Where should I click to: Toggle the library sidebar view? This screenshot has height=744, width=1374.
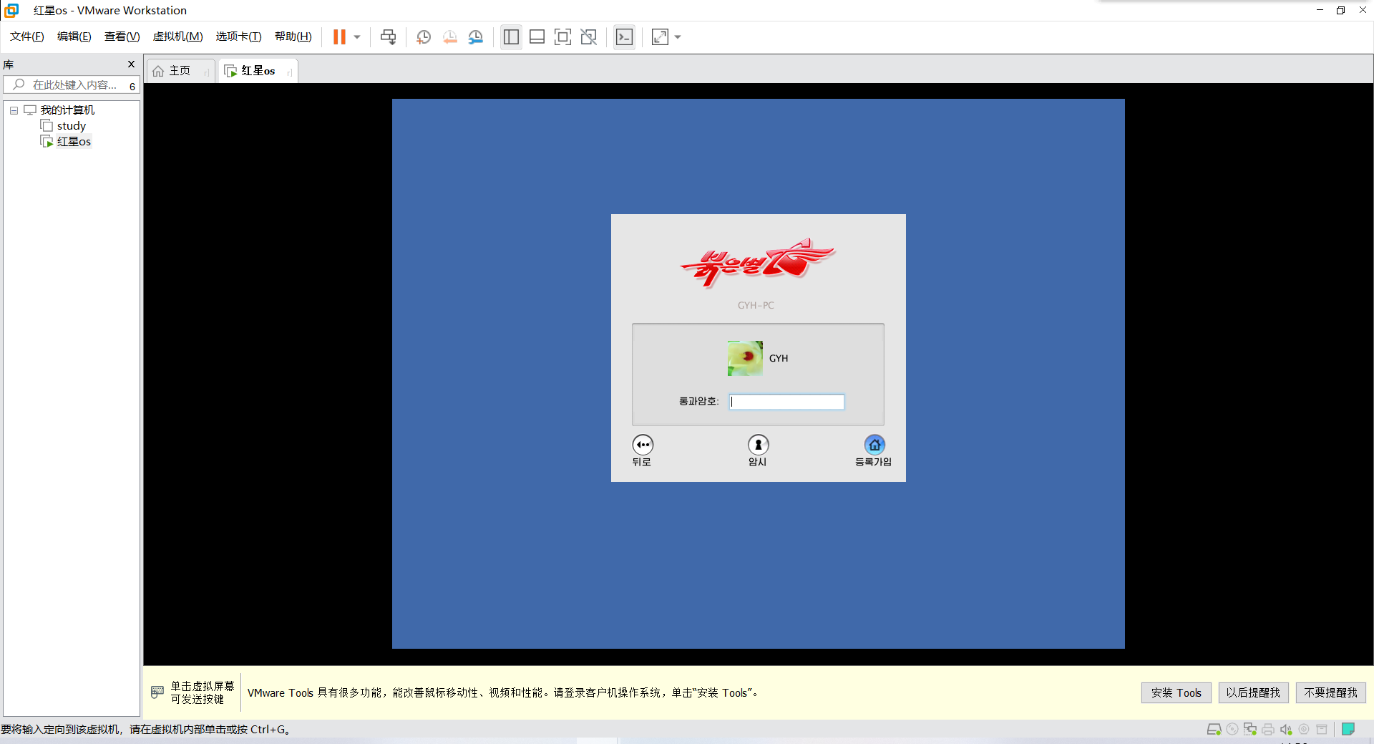coord(511,37)
